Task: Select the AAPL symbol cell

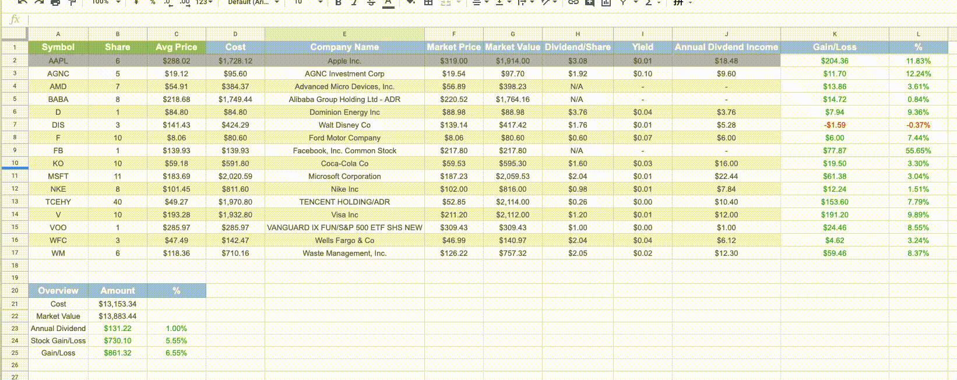Action: coord(58,61)
